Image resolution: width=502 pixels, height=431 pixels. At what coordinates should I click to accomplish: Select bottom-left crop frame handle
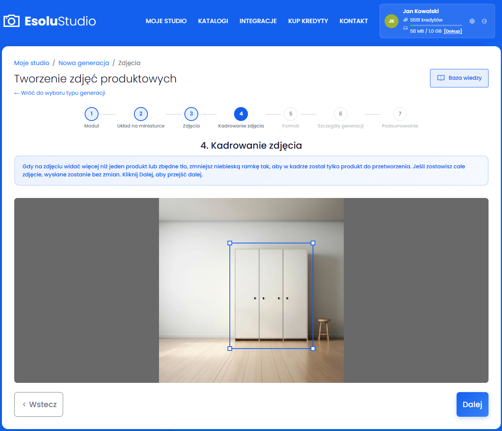pos(230,349)
